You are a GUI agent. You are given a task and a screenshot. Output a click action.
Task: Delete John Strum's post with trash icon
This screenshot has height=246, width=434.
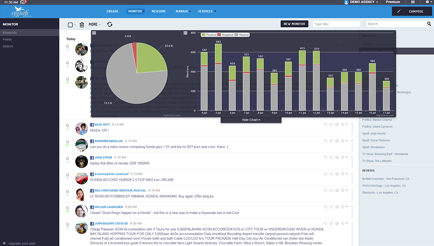point(342,157)
